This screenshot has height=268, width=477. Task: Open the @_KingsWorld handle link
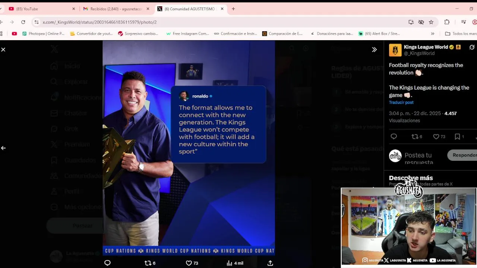pyautogui.click(x=419, y=53)
